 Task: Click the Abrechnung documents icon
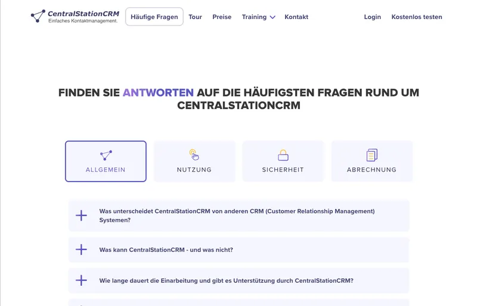(x=371, y=155)
